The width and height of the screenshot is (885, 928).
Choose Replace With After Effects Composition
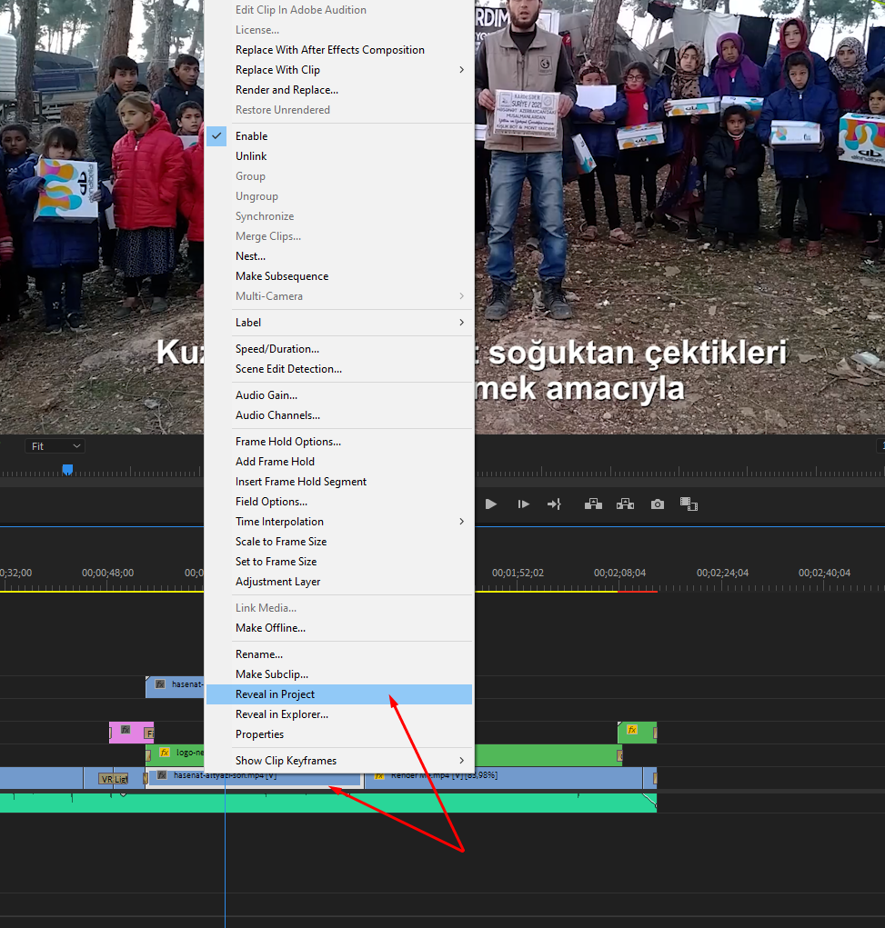(339, 50)
